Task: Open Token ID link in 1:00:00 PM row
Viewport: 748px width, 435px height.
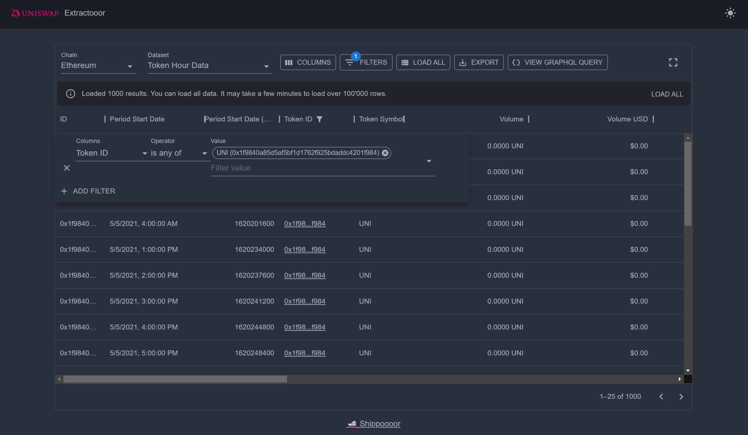Action: point(305,250)
